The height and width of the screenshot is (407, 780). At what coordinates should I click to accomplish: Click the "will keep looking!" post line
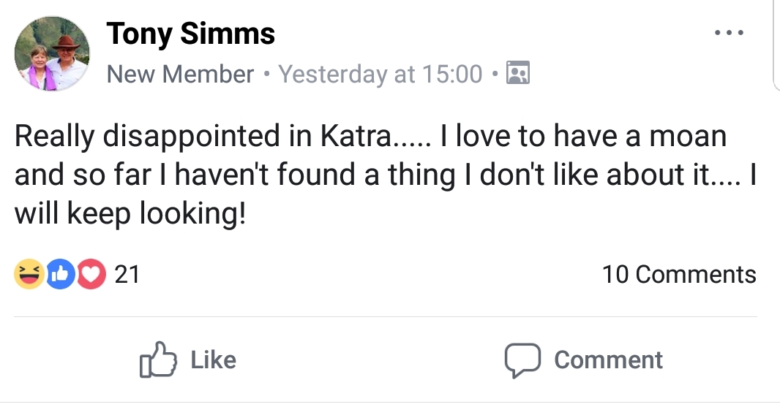click(x=130, y=213)
